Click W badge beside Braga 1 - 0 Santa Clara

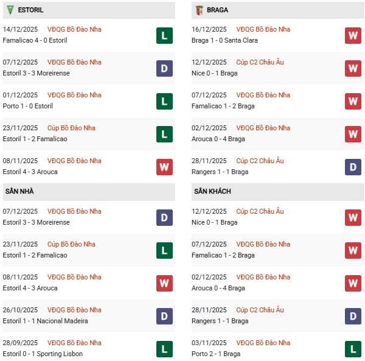click(353, 35)
